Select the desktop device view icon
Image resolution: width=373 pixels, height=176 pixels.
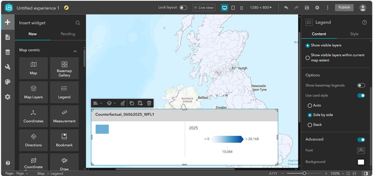click(224, 7)
